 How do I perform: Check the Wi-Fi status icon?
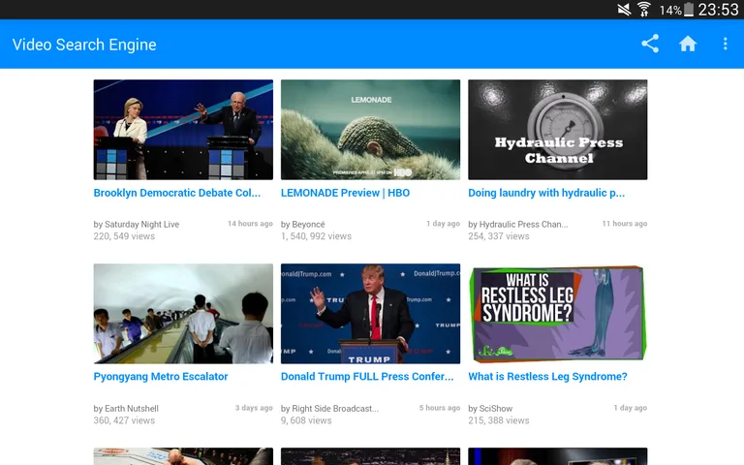[x=644, y=10]
